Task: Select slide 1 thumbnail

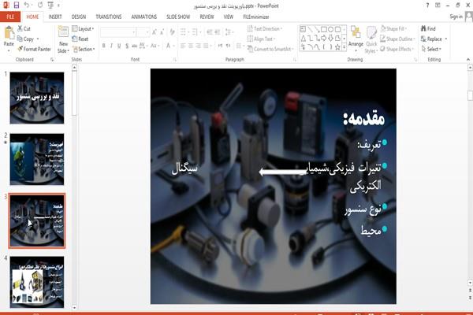Action: click(37, 98)
